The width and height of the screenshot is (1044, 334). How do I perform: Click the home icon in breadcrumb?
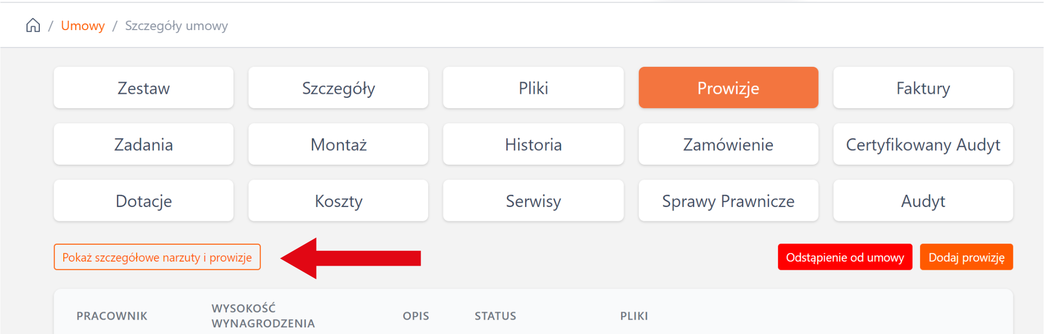[33, 25]
